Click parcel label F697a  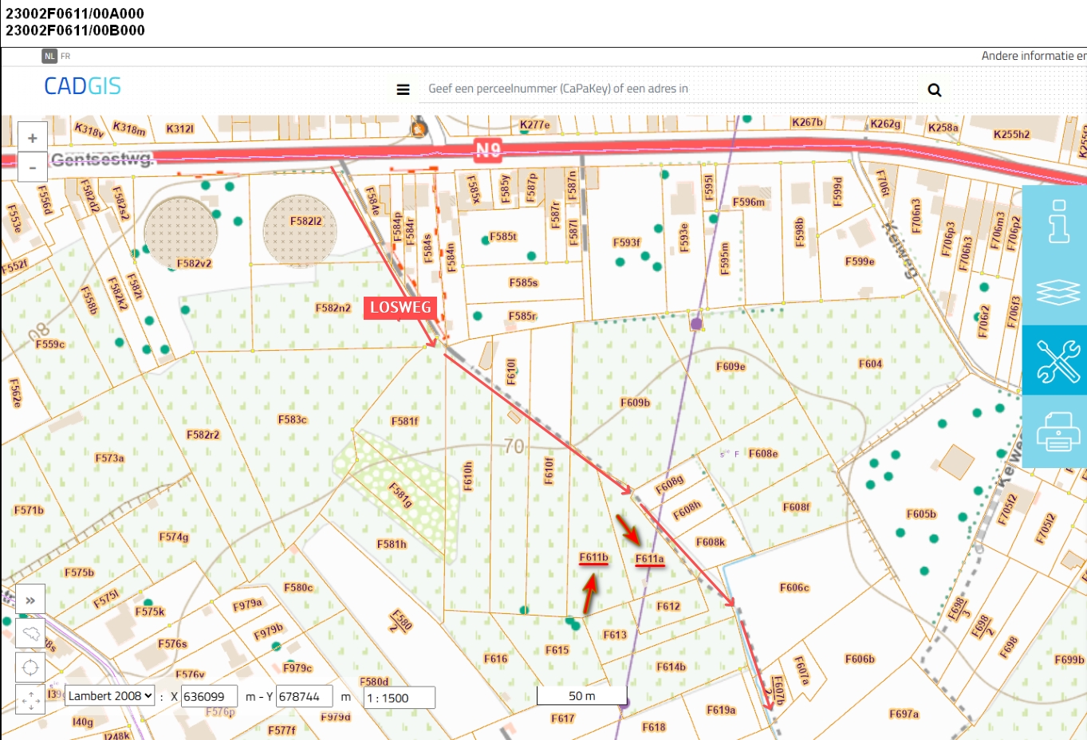click(904, 714)
